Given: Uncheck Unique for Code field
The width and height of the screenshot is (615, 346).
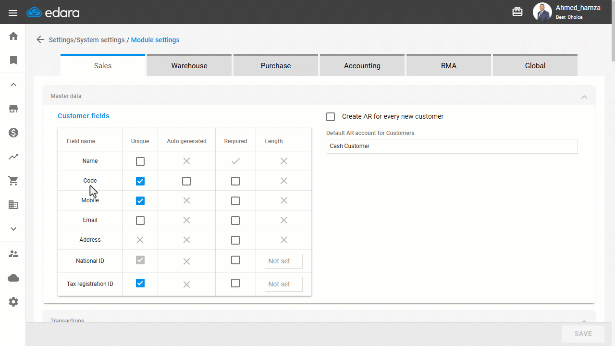Looking at the screenshot, I should pos(140,181).
